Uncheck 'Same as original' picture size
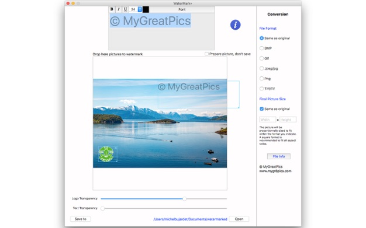366x228 pixels. 261,109
